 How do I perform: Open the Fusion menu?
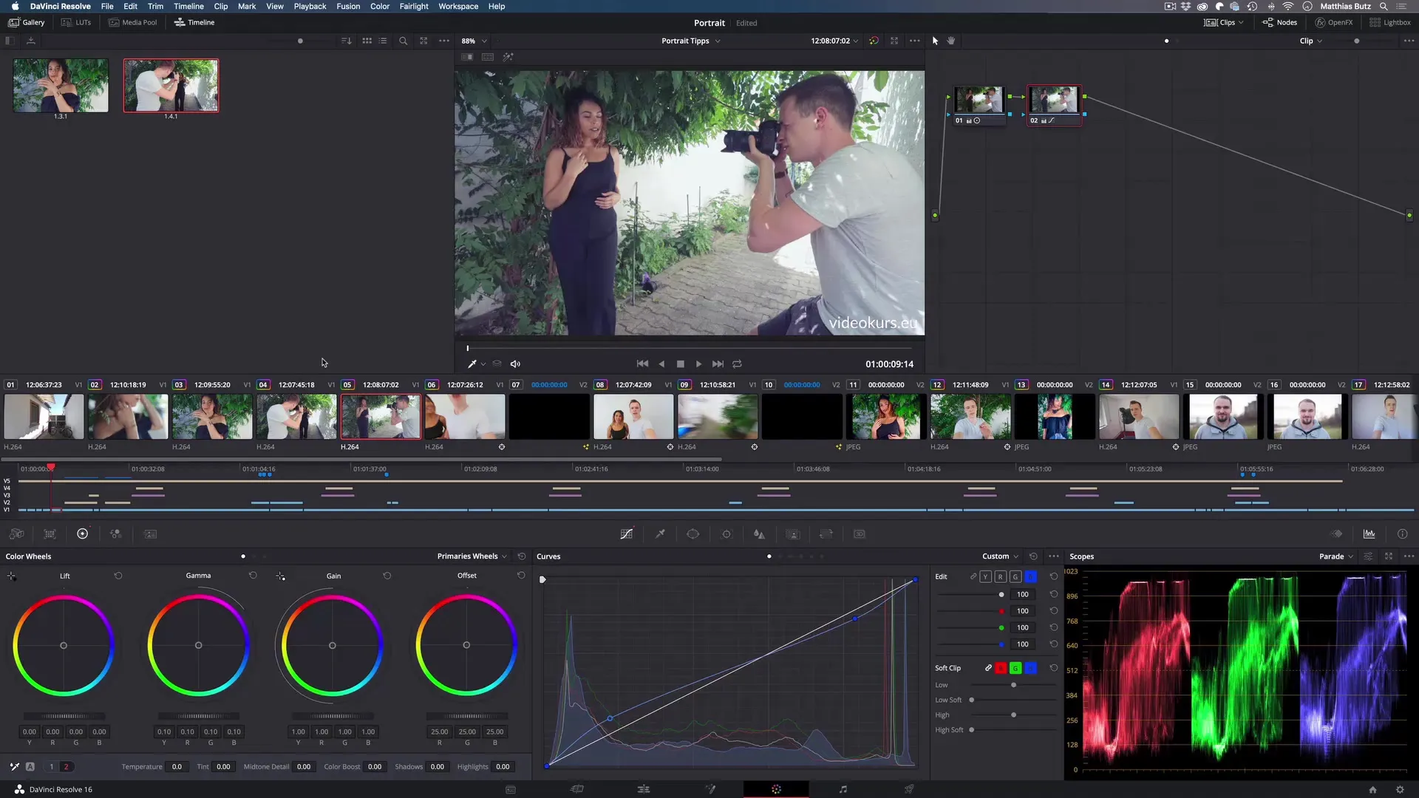point(348,6)
